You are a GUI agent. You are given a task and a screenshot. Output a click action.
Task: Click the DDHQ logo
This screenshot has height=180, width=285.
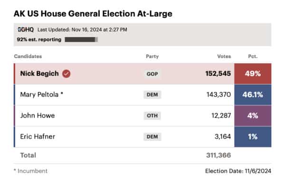[x=26, y=30]
